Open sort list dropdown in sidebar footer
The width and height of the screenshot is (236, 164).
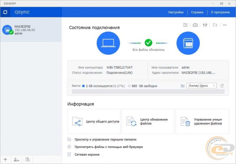[x=16, y=160]
